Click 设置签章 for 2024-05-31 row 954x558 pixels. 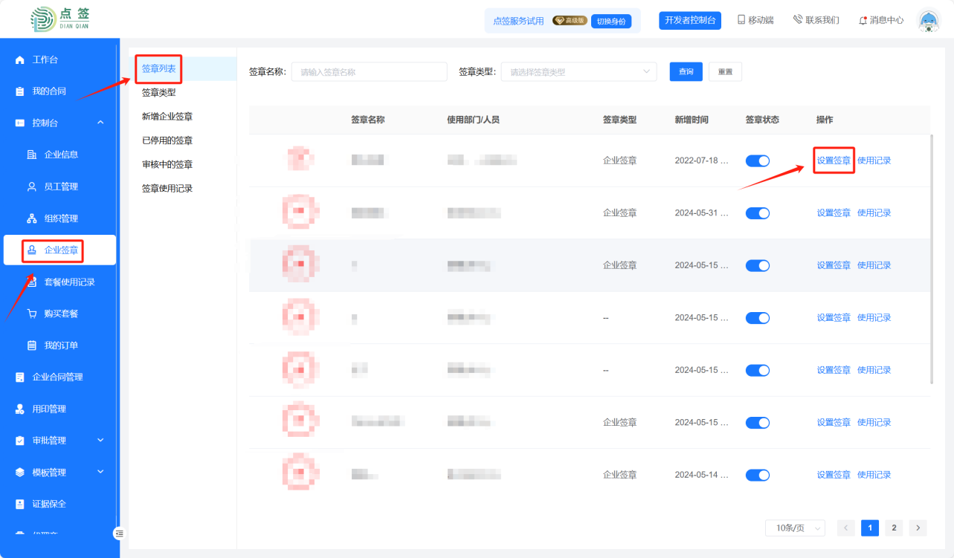tap(834, 213)
